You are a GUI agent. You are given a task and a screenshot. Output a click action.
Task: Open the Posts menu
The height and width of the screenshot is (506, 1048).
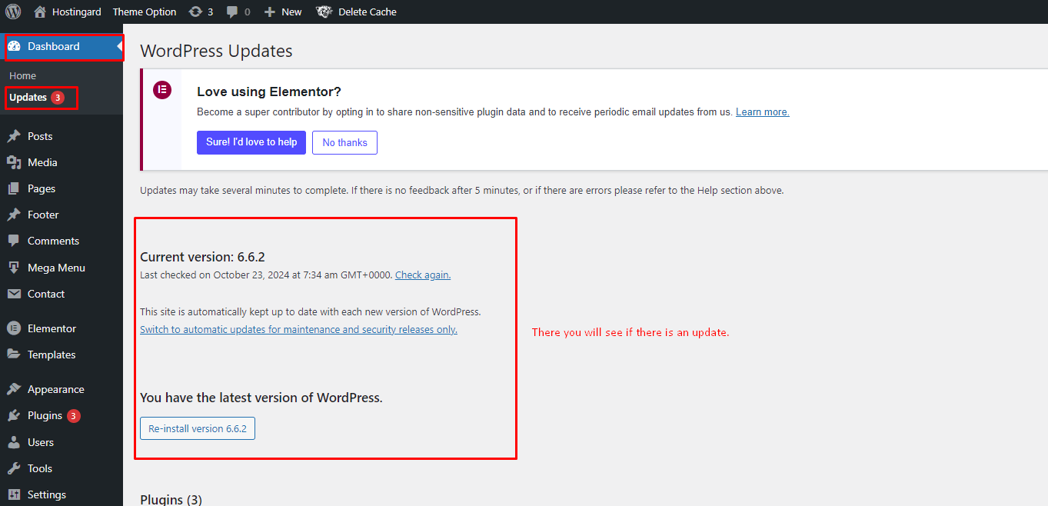[40, 136]
